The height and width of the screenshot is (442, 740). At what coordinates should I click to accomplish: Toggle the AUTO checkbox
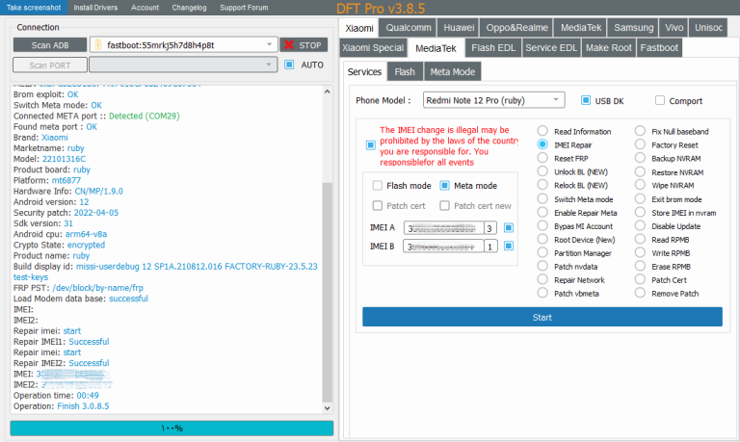click(289, 65)
